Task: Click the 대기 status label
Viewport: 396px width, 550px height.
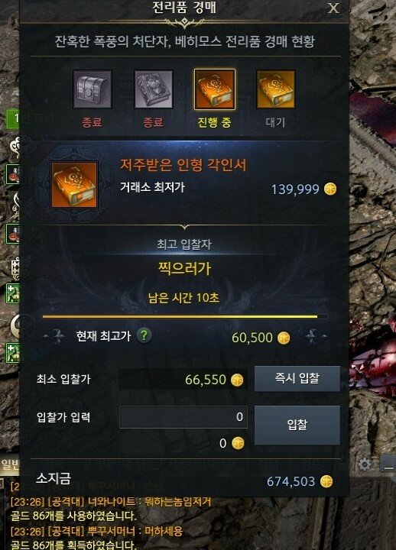Action: point(275,122)
